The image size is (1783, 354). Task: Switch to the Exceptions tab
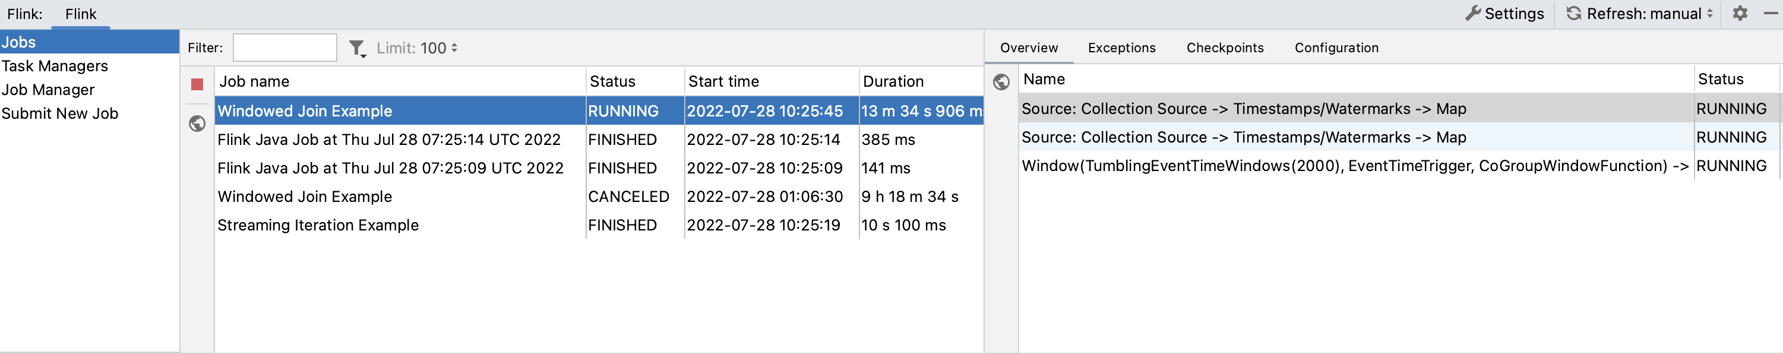1121,48
